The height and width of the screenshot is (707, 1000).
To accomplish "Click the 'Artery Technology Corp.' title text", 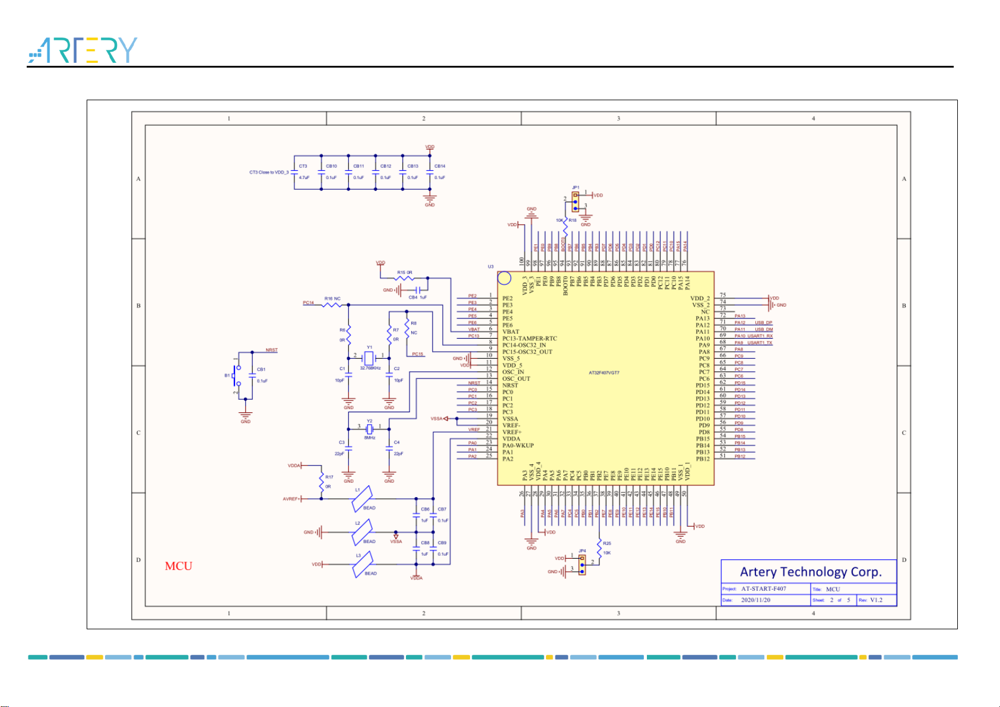I will 811,572.
